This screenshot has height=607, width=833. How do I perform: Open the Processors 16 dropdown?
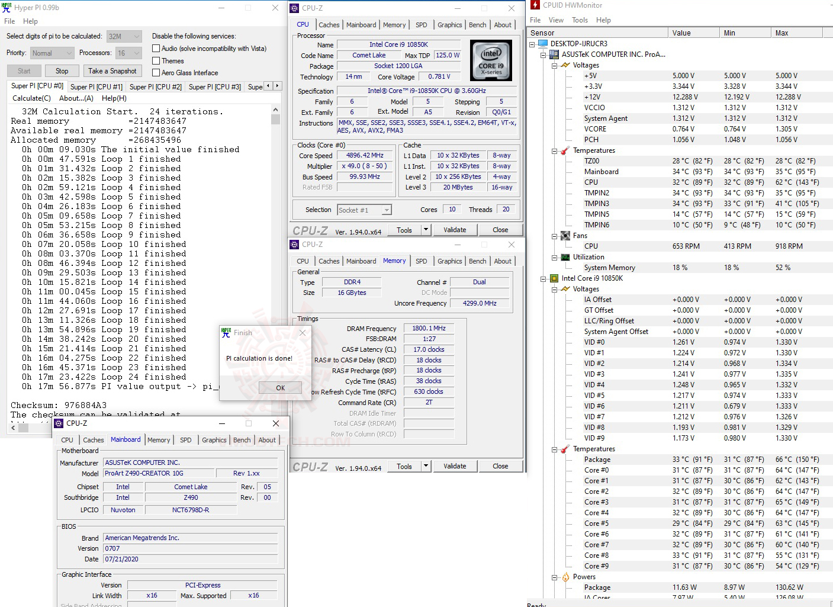[129, 53]
